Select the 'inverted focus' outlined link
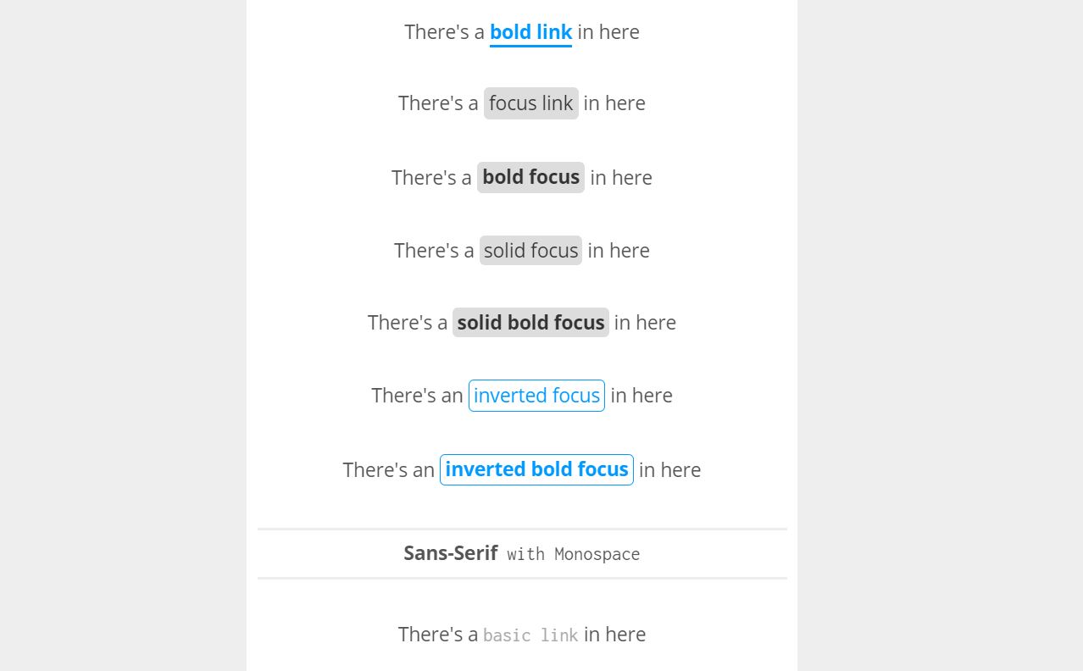 pyautogui.click(x=536, y=396)
